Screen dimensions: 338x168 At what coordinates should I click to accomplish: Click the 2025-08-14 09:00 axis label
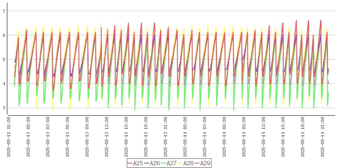coord(244,137)
